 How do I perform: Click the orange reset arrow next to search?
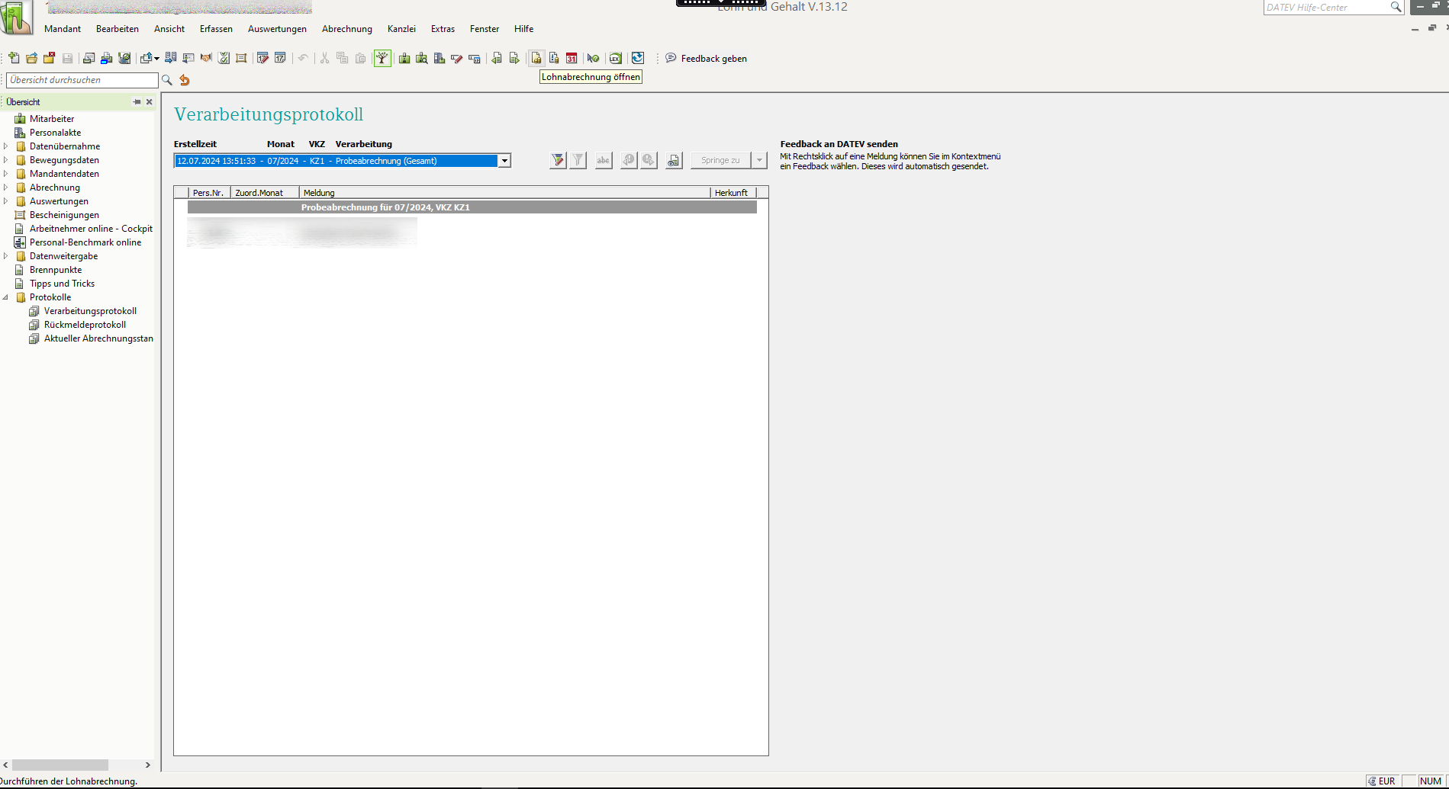click(185, 80)
